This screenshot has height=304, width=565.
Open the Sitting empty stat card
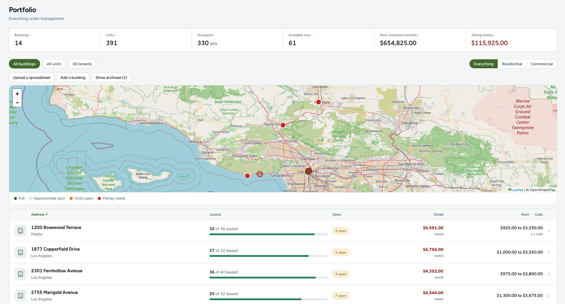coord(511,40)
